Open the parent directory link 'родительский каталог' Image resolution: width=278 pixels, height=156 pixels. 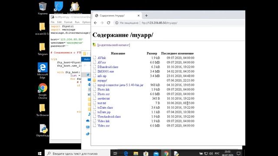114,45
